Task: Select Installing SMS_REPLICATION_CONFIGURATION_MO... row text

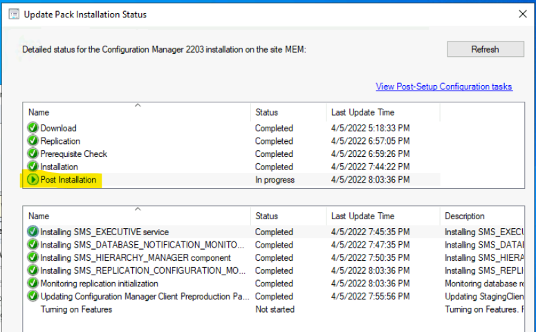Action: click(x=143, y=271)
